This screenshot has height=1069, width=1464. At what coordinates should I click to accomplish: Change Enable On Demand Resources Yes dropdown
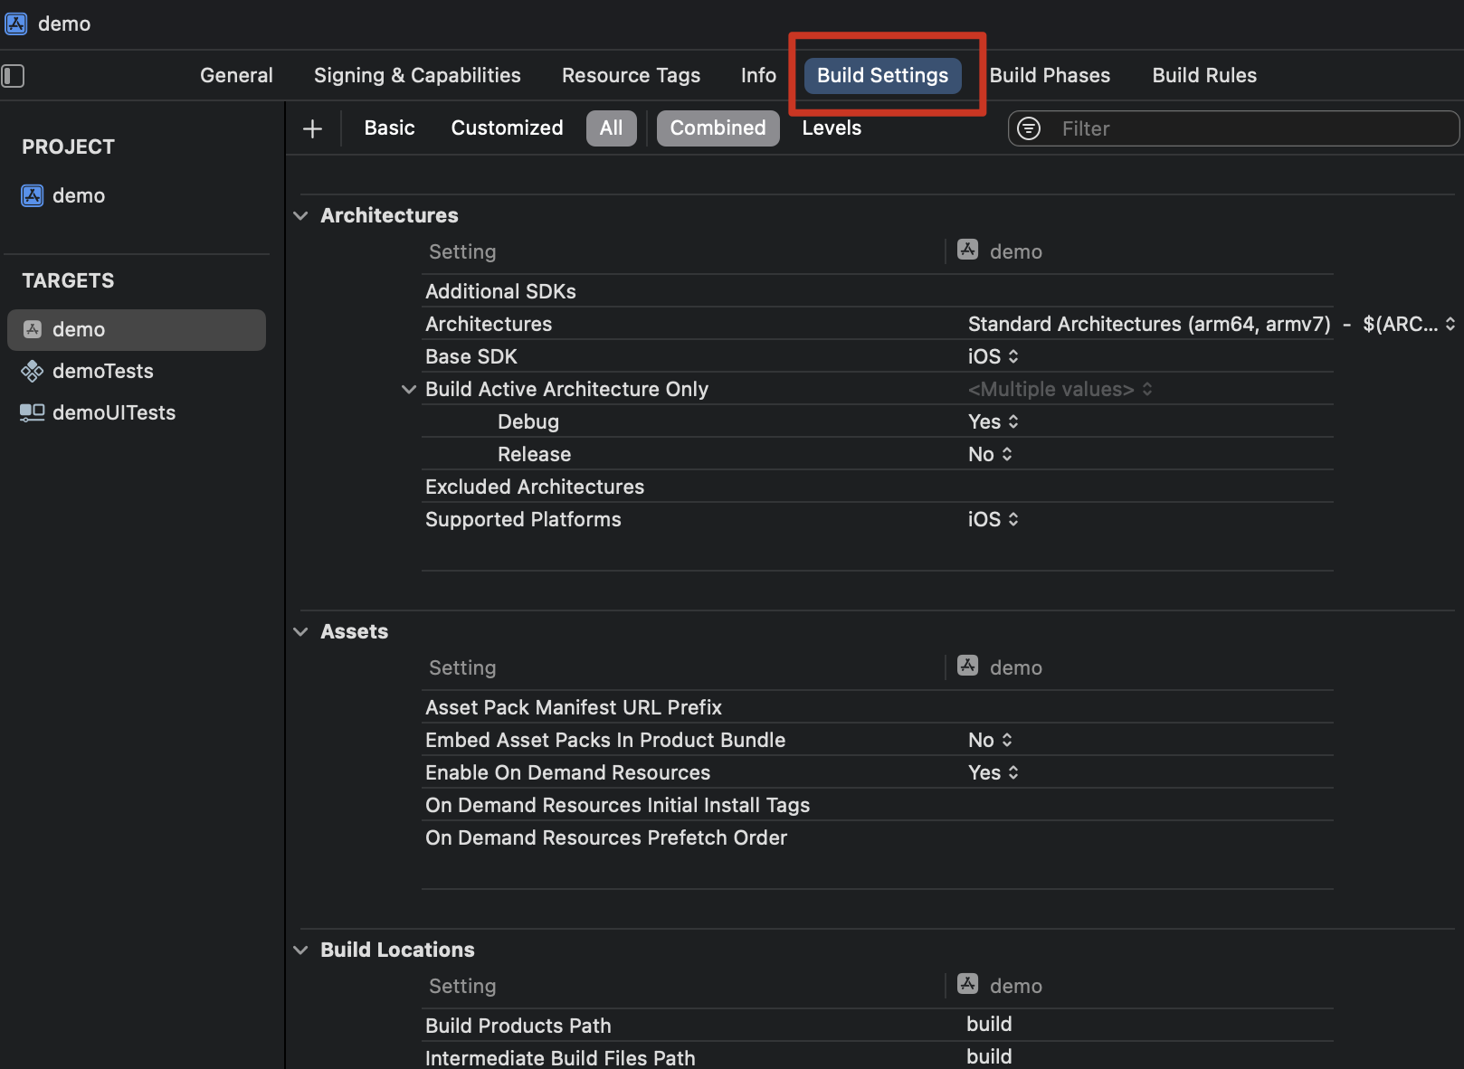pos(993,772)
